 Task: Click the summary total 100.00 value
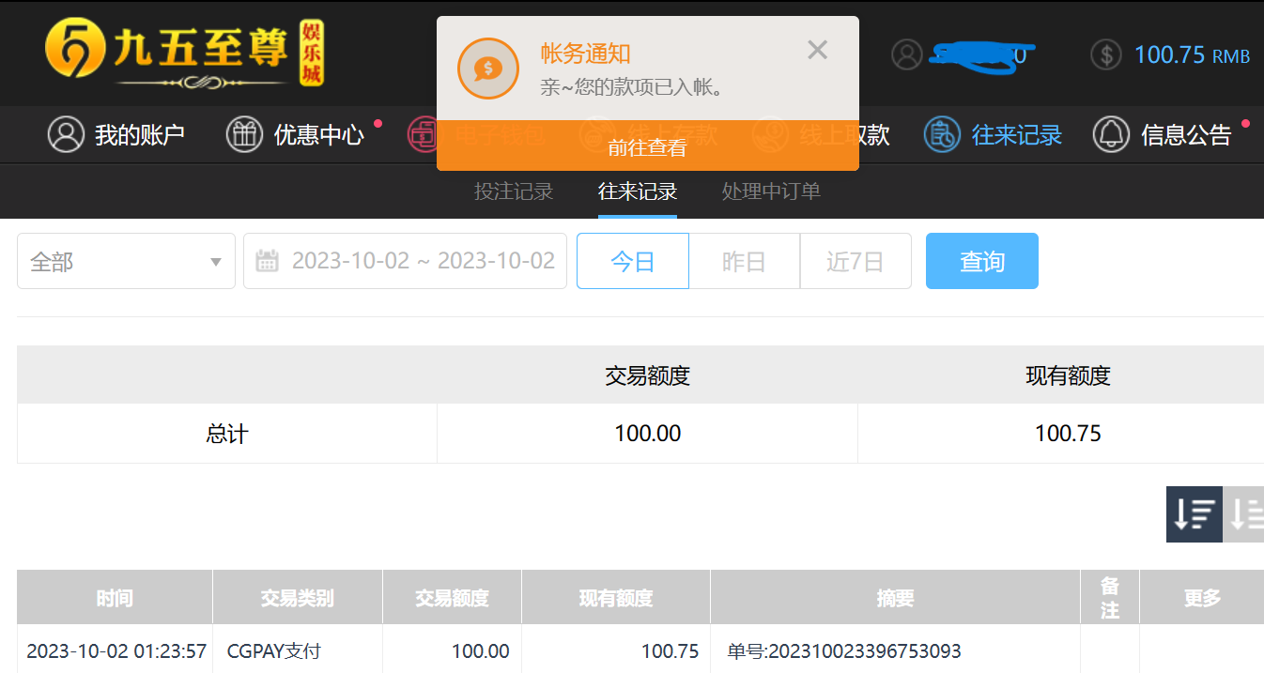(x=648, y=434)
